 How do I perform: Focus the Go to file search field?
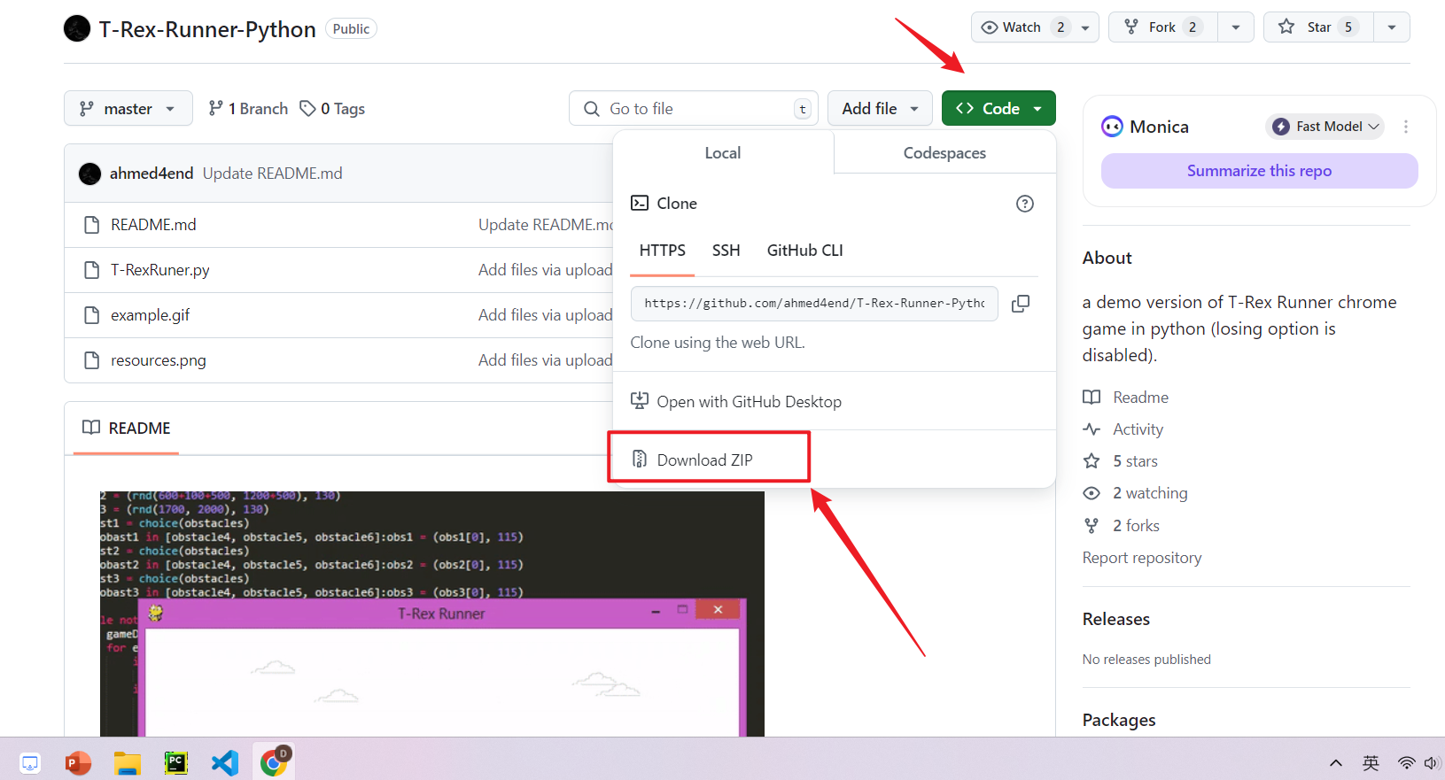click(x=694, y=108)
